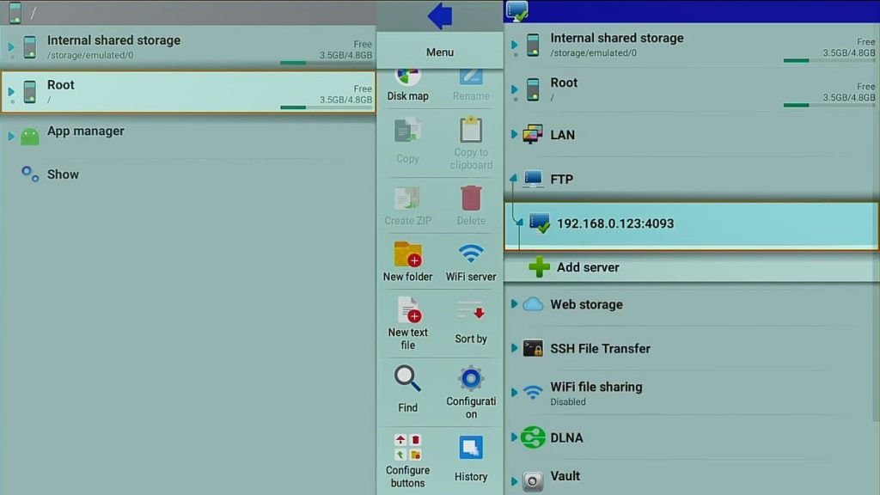
Task: Click Free 3.5GB/4.8GB on right Root
Action: [849, 92]
